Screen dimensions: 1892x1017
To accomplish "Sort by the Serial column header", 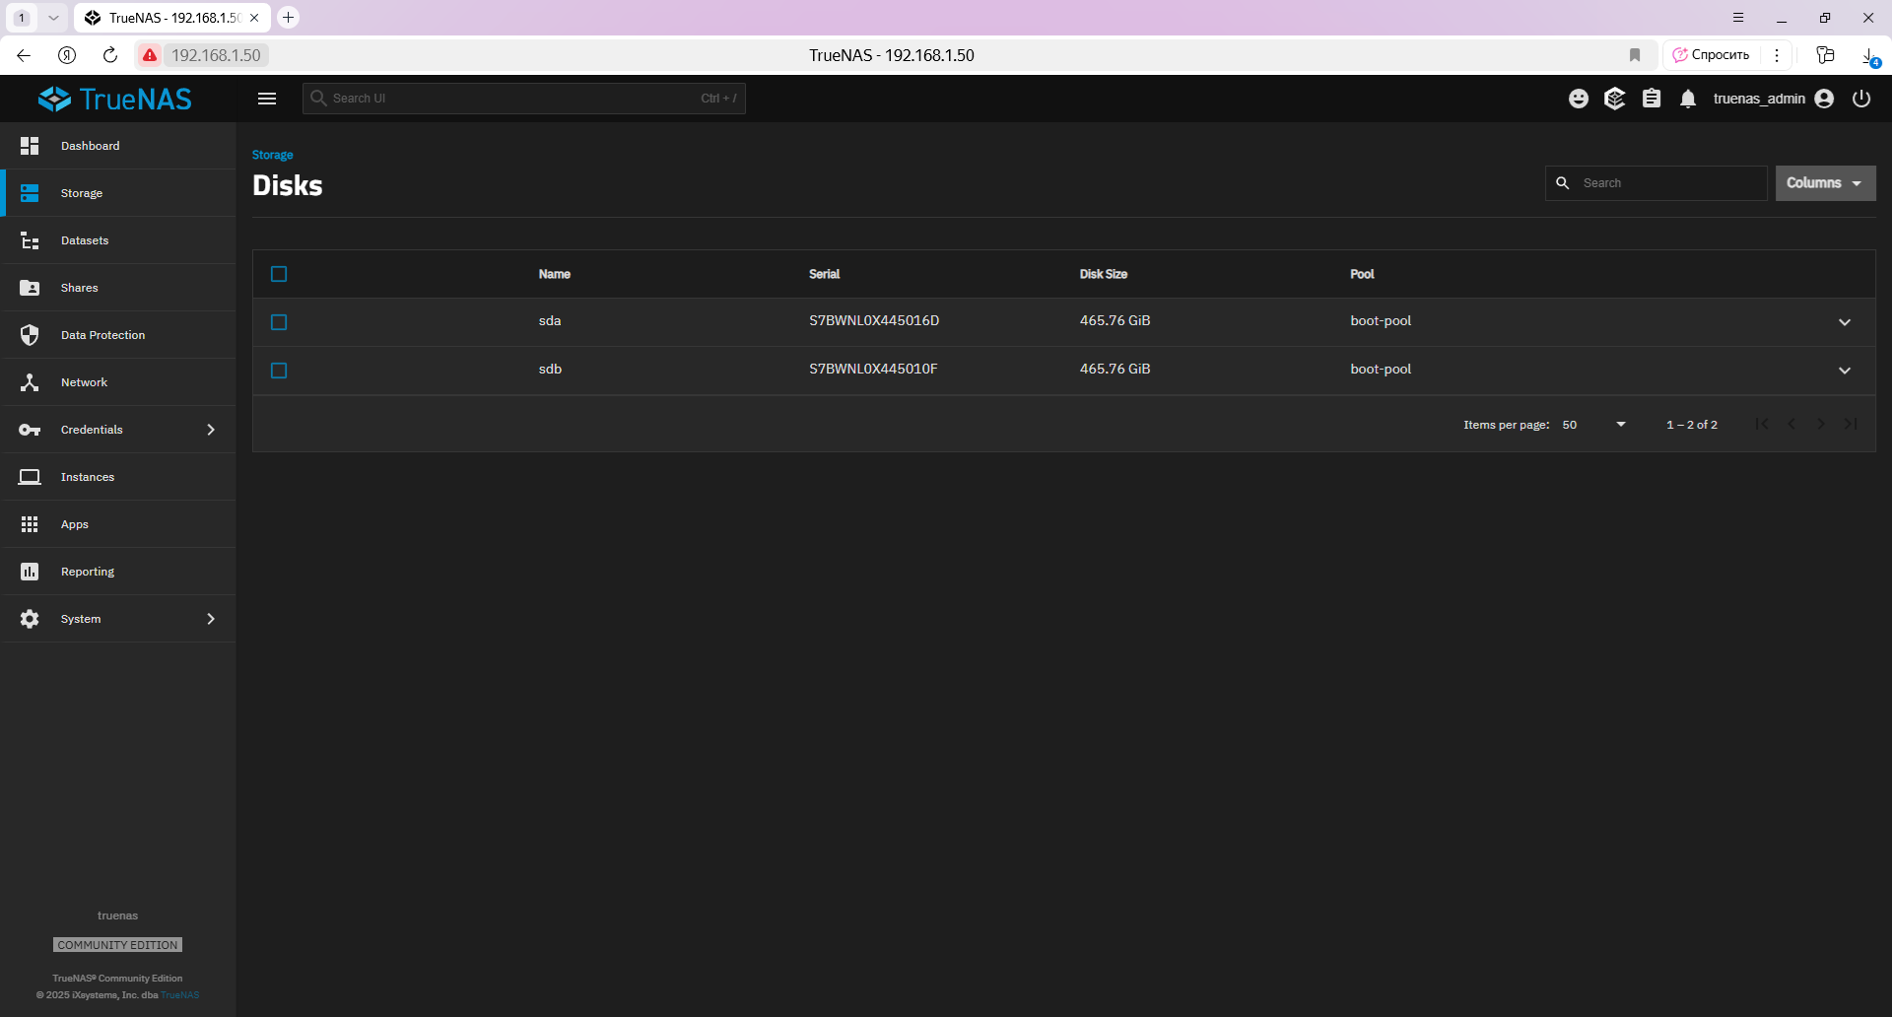I will click(x=825, y=274).
